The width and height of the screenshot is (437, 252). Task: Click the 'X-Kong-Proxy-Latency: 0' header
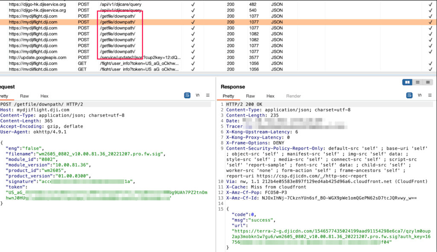pyautogui.click(x=258, y=137)
